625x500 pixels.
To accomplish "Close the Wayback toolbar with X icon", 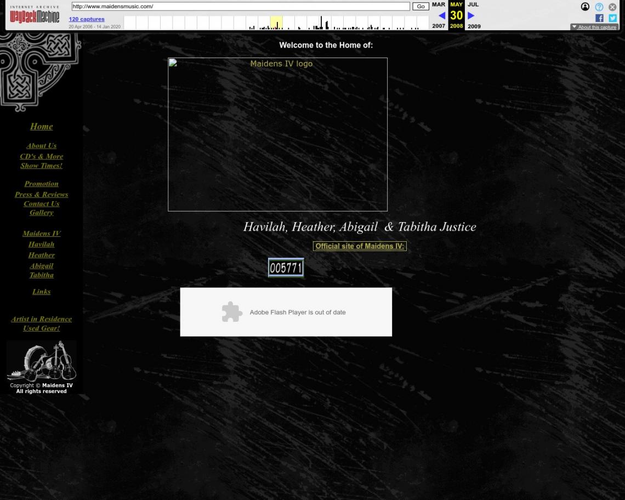I will click(x=612, y=7).
